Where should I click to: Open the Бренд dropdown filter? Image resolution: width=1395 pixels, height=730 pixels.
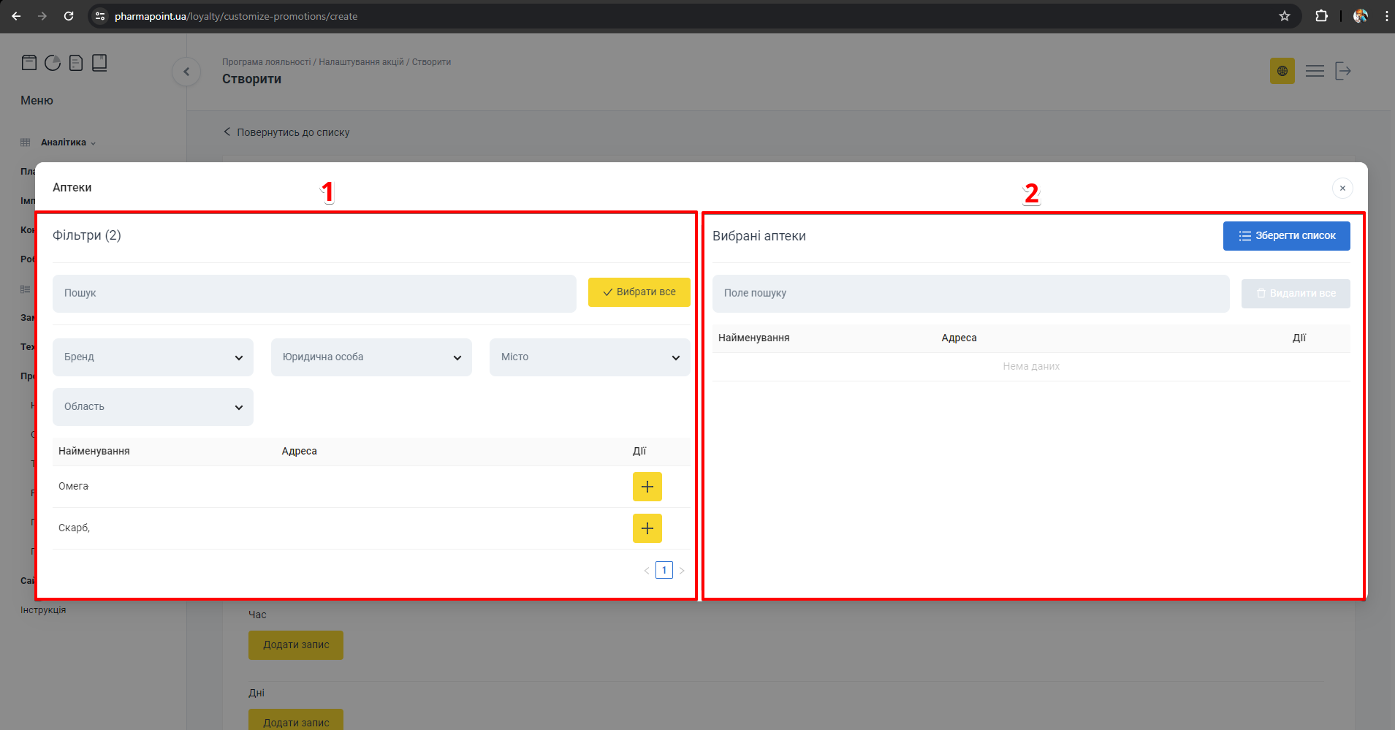[x=153, y=357]
